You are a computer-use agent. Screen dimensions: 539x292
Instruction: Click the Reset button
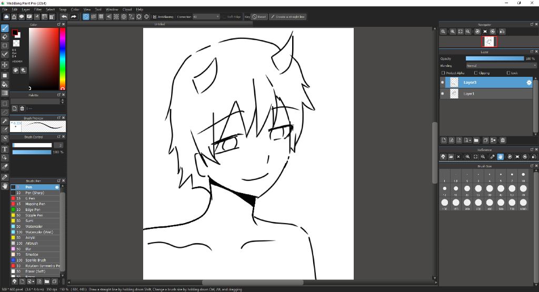259,16
